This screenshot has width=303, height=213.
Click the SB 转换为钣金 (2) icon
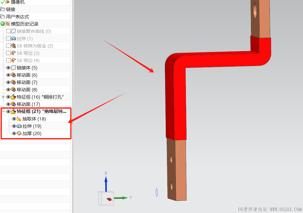tap(13, 46)
